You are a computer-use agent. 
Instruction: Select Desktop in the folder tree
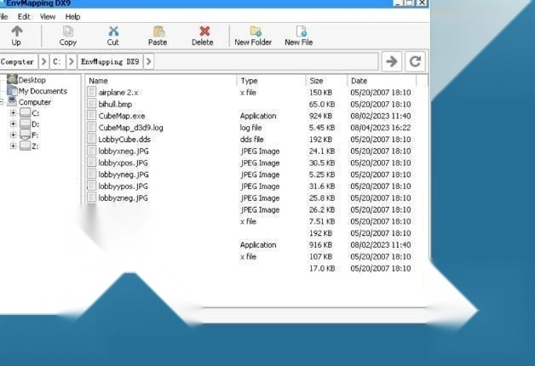pyautogui.click(x=32, y=80)
